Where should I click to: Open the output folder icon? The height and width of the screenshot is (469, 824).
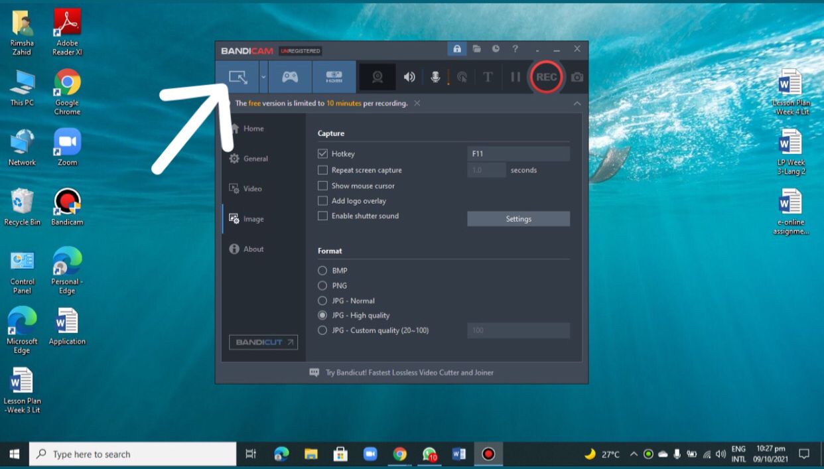point(476,49)
